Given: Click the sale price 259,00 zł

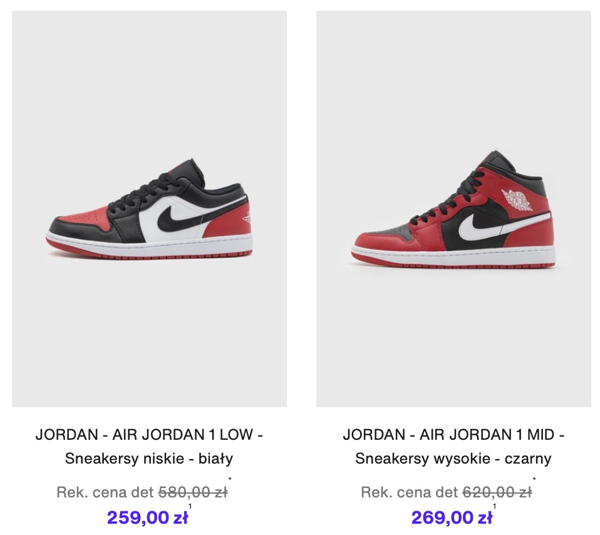Looking at the screenshot, I should (x=147, y=518).
